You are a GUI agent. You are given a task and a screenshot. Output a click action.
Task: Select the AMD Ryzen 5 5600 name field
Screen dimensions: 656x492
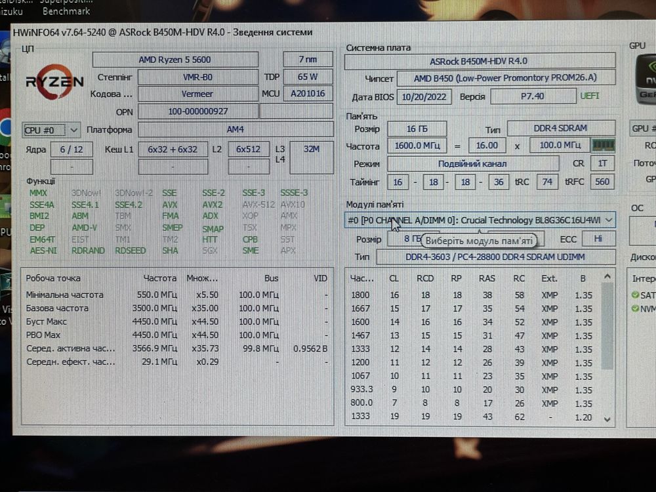(x=175, y=60)
